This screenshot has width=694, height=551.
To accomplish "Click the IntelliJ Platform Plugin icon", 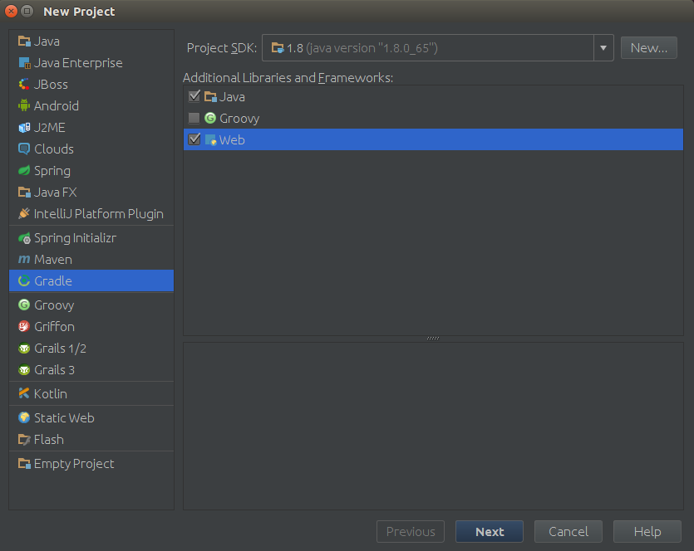I will coord(24,214).
